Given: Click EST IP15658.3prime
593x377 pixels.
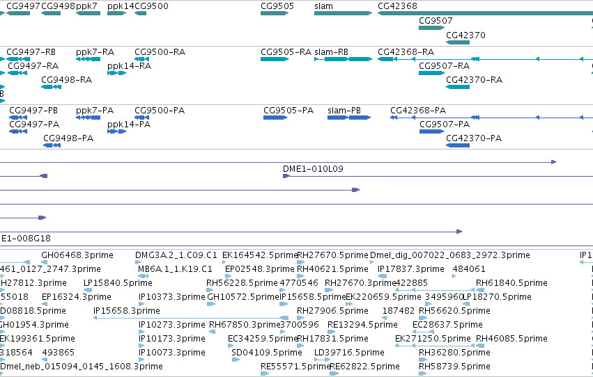Looking at the screenshot, I should pos(191,318).
